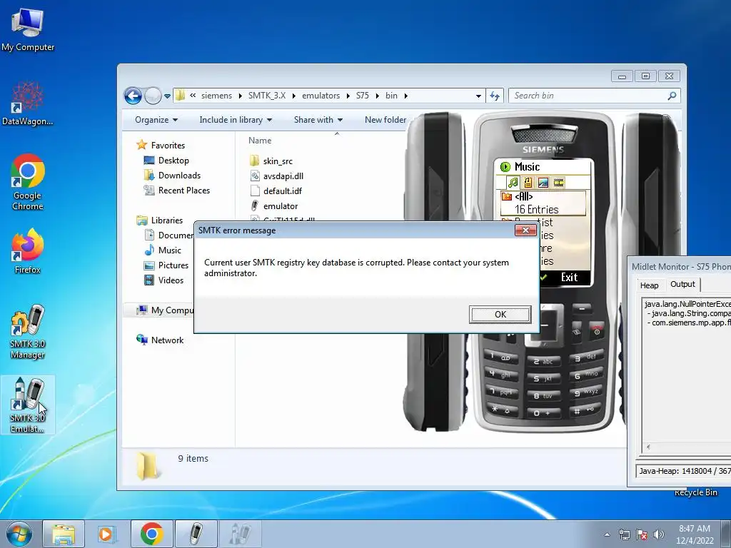
Task: Click the emulators breadcrumb segment
Action: point(321,96)
